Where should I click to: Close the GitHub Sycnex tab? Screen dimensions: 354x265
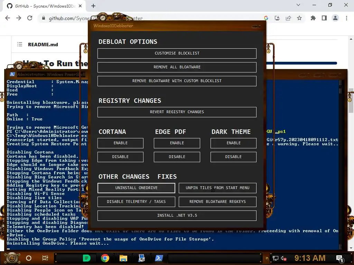[x=80, y=6]
